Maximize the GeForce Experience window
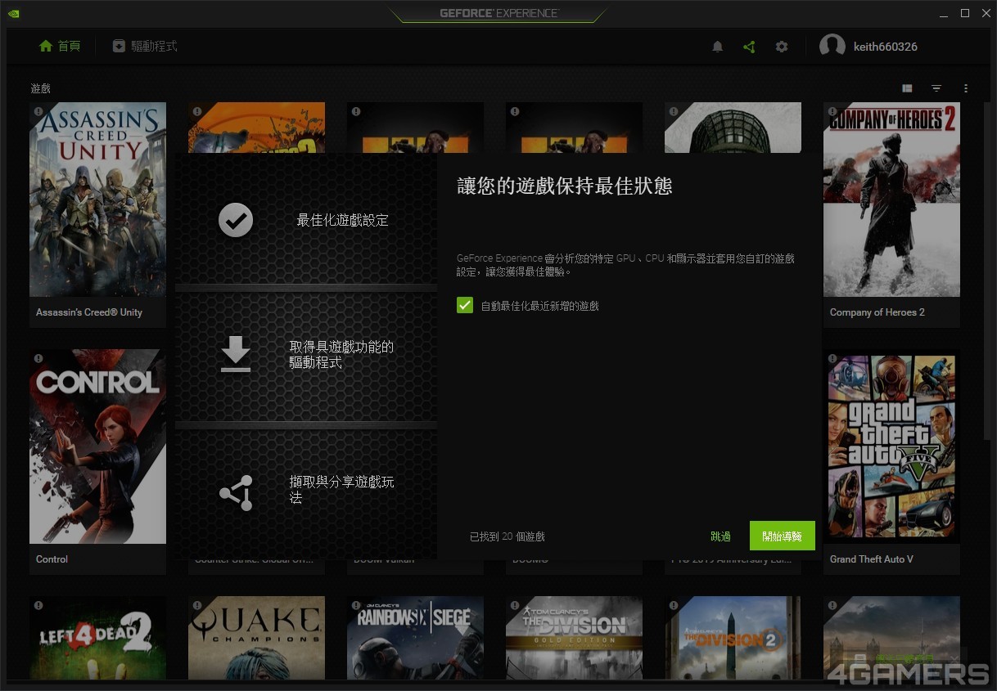997x691 pixels. pos(965,13)
